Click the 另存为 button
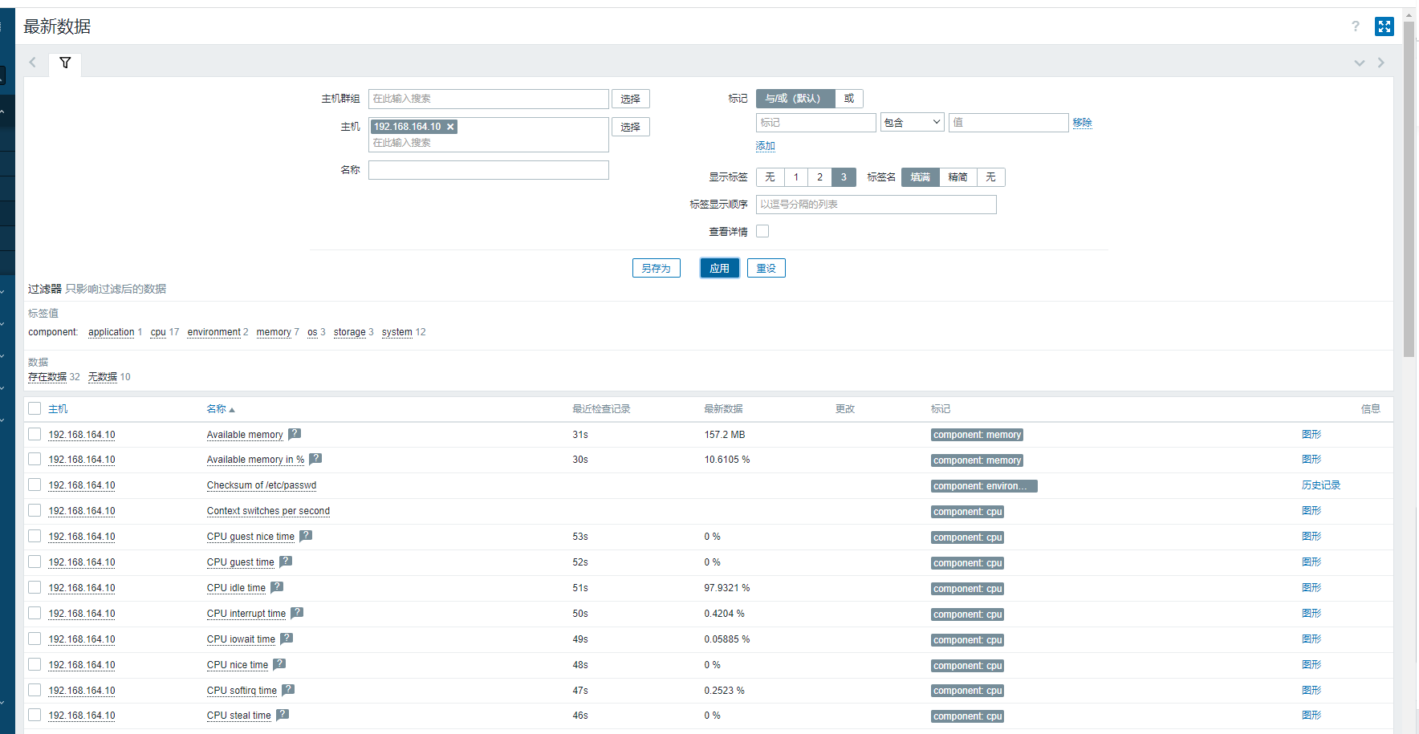Screen dimensions: 1419x734 coord(657,268)
